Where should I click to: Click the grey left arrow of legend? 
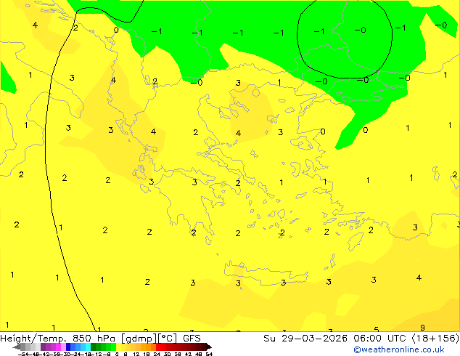pyautogui.click(x=17, y=347)
